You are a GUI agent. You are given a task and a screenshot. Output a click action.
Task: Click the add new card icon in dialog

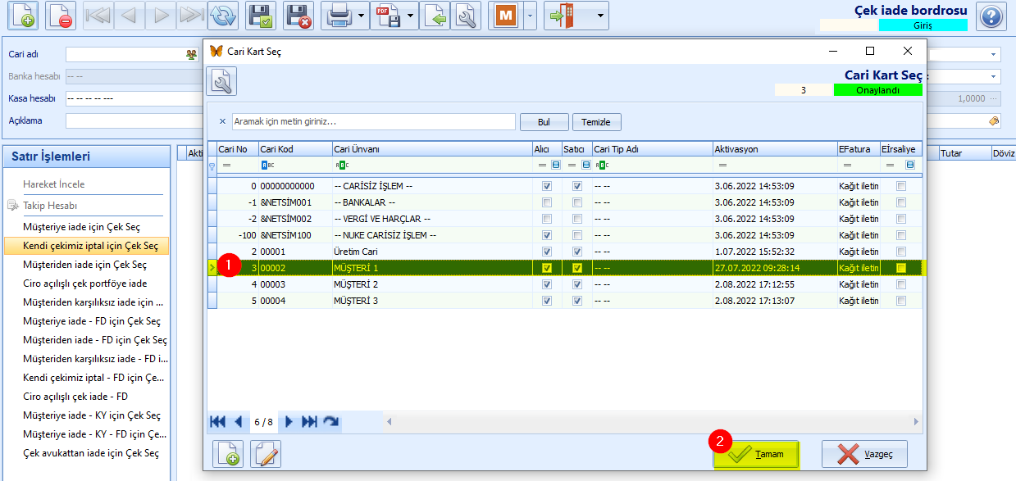tap(228, 454)
